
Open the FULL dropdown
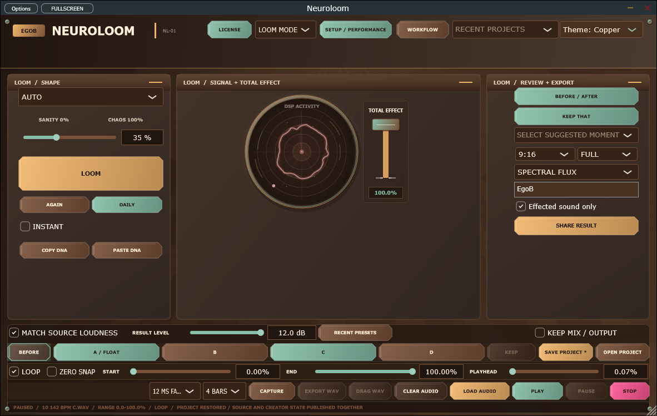click(607, 154)
